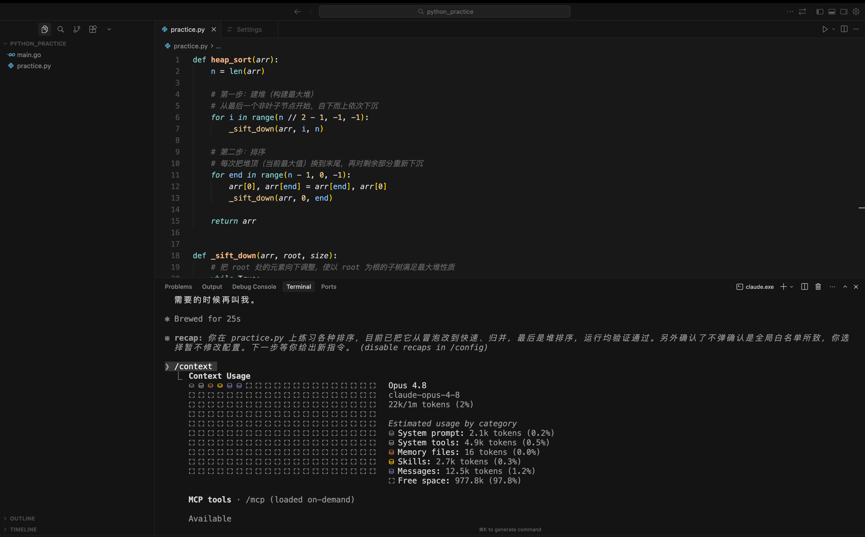Open the Extensions view icon

pyautogui.click(x=93, y=29)
